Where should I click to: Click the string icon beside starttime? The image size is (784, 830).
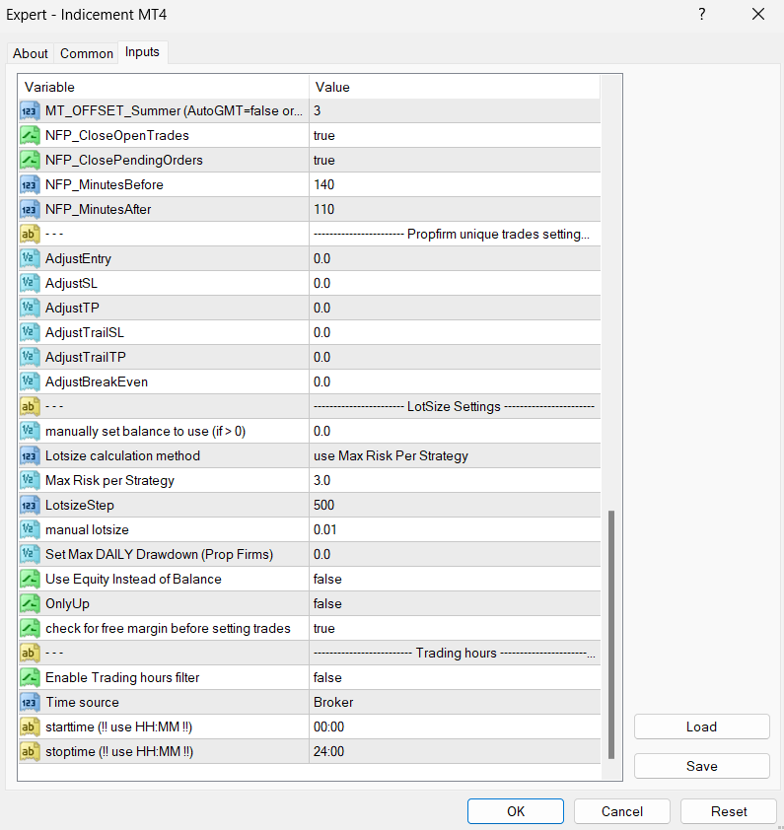point(30,726)
